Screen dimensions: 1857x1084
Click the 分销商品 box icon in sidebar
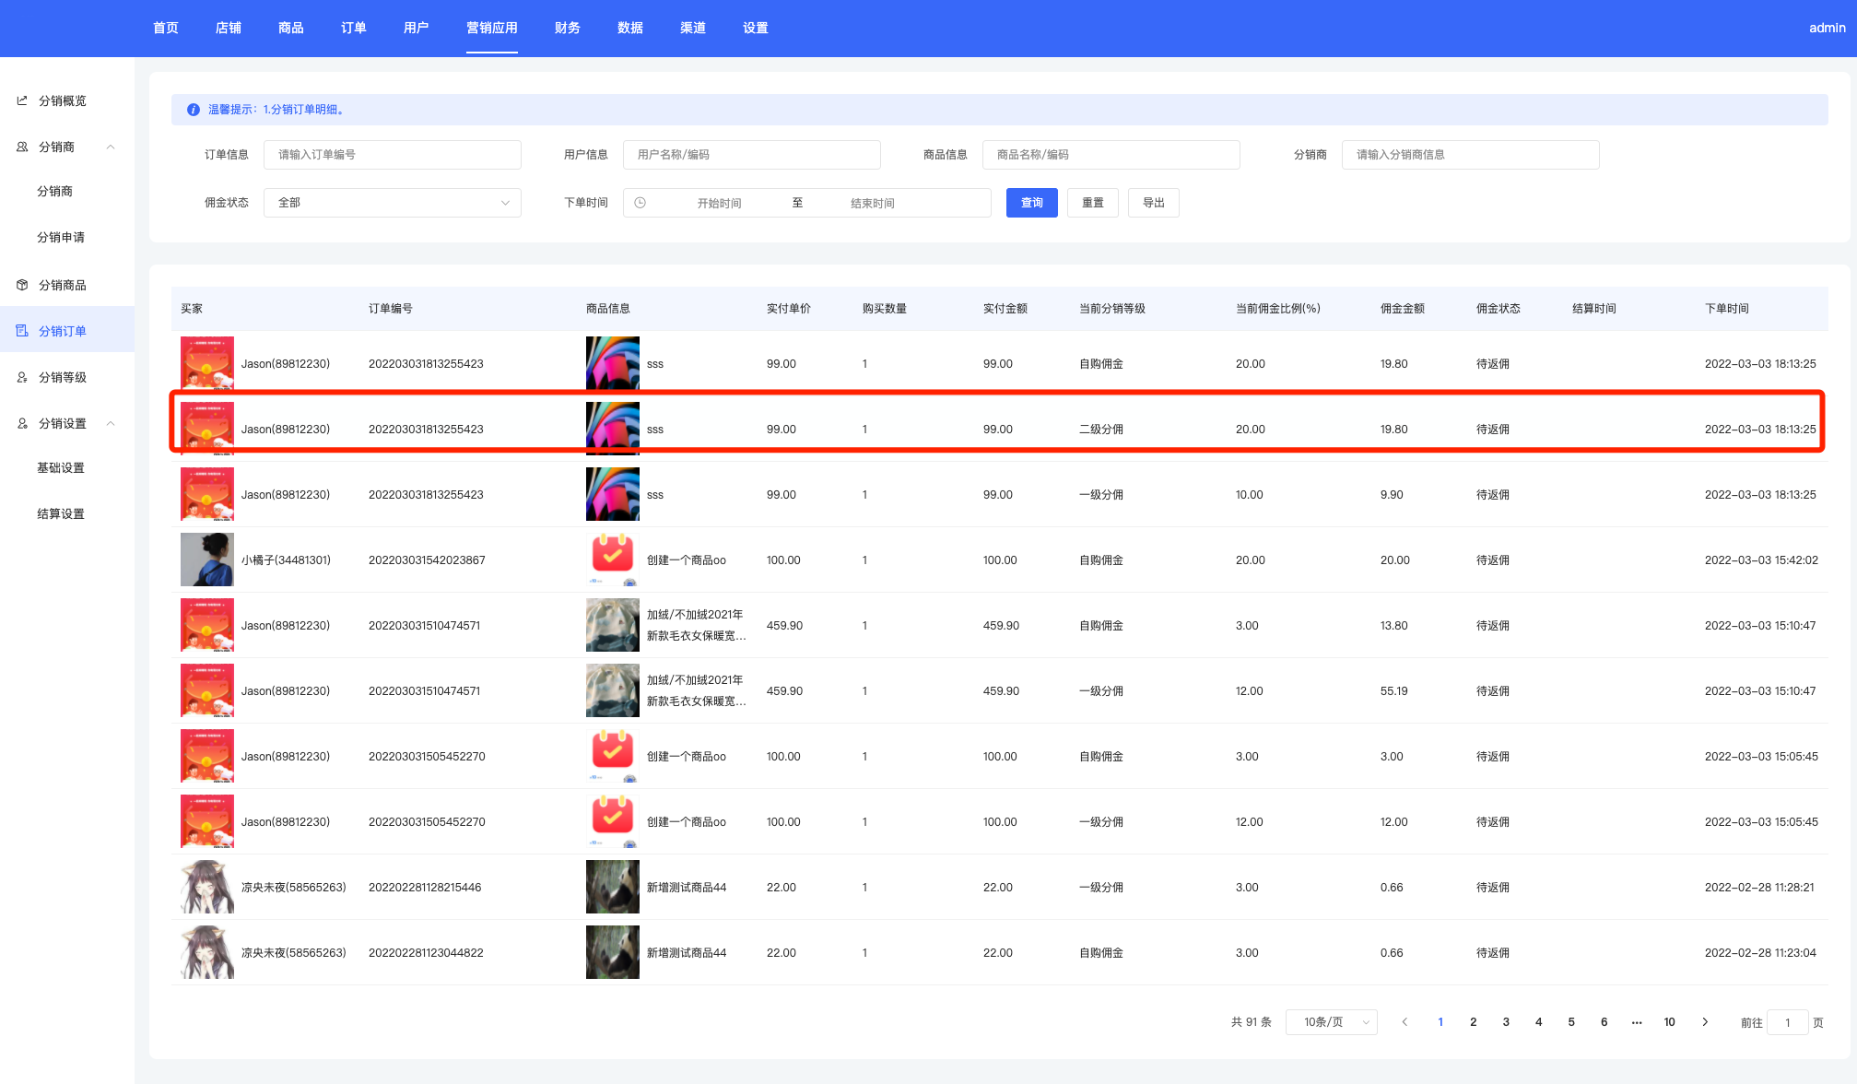click(22, 285)
